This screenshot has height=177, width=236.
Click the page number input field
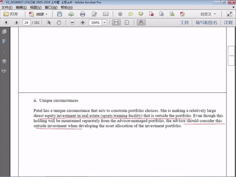tap(27, 22)
